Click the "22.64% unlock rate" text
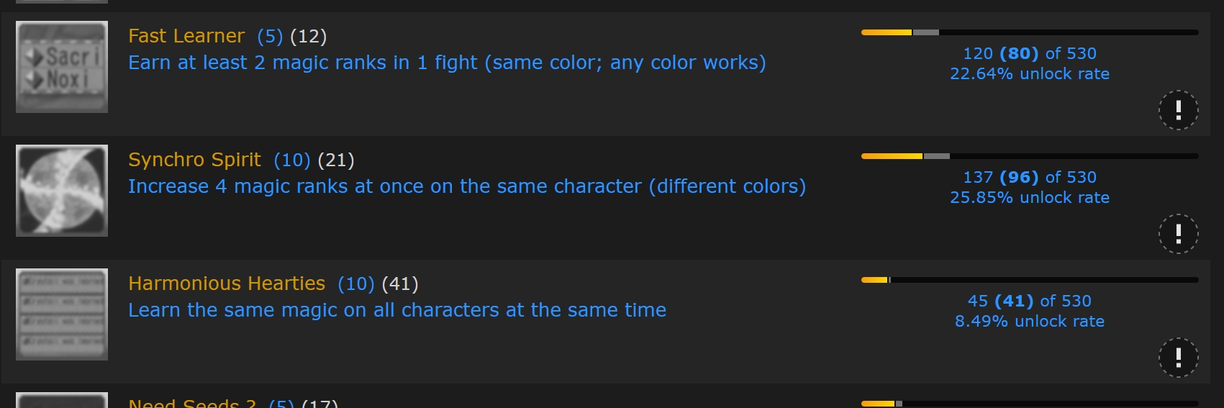 (1029, 74)
